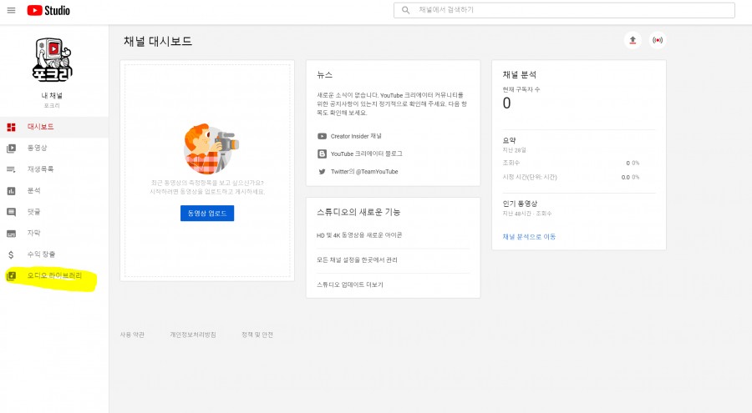Open 분석 in the sidebar
The height and width of the screenshot is (413, 752).
pyautogui.click(x=54, y=191)
